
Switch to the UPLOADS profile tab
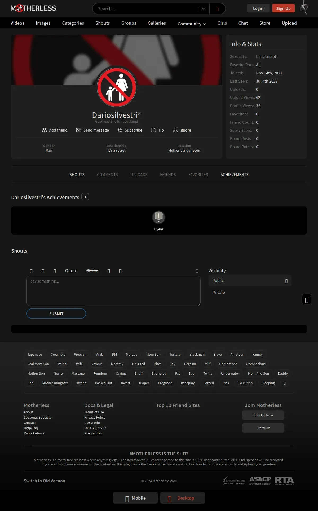139,175
